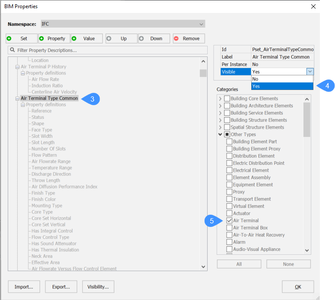
Task: Check the Building Core Elements checkbox
Action: [x=227, y=99]
